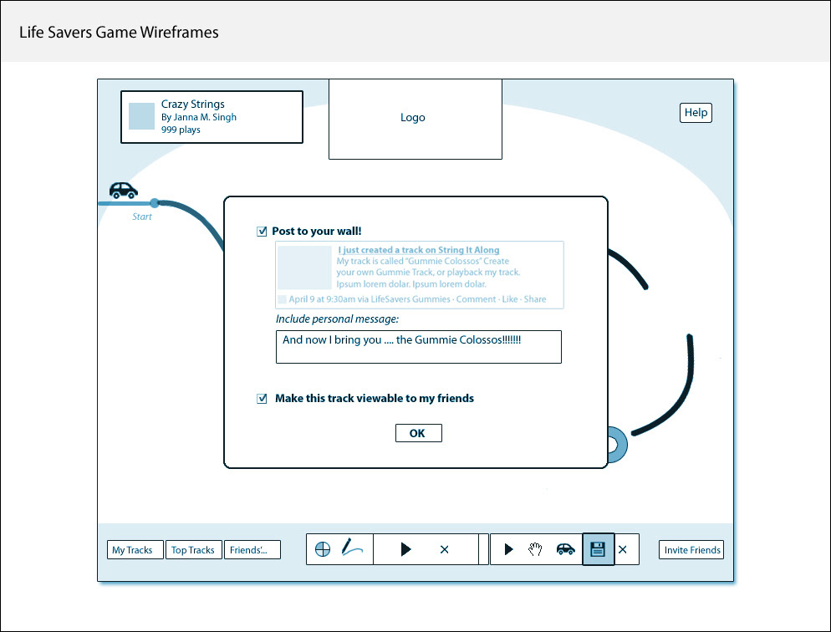Click the Start point dot on the track
Image resolution: width=831 pixels, height=632 pixels.
(154, 203)
